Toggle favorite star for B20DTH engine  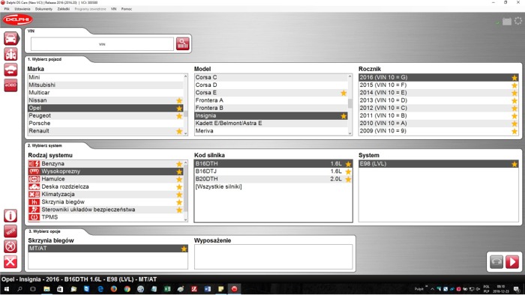point(348,180)
